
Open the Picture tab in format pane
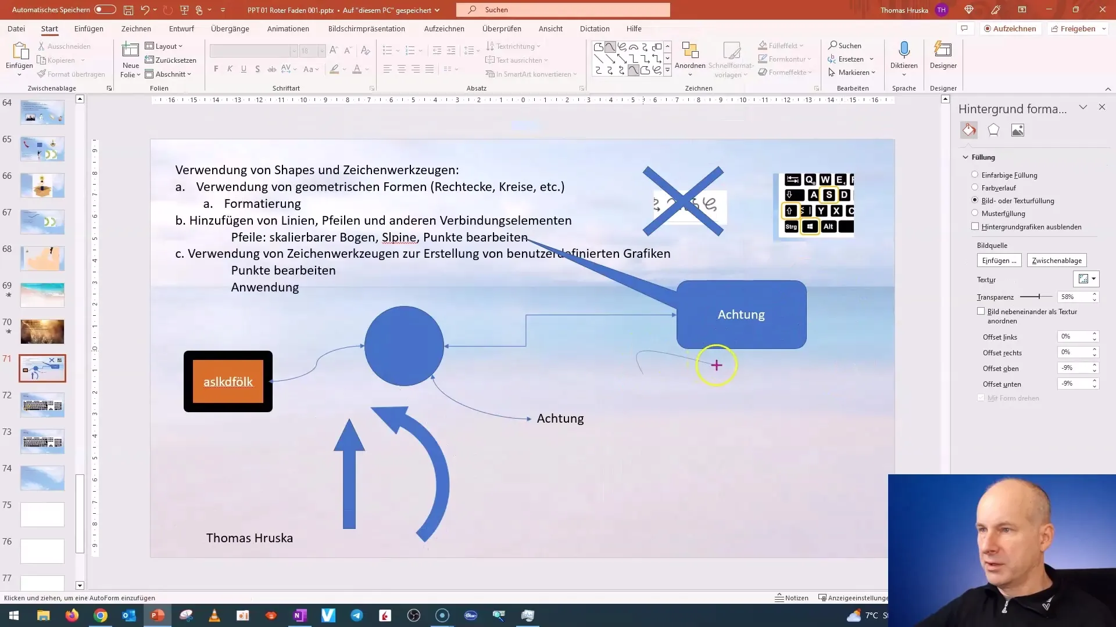[x=1018, y=130]
